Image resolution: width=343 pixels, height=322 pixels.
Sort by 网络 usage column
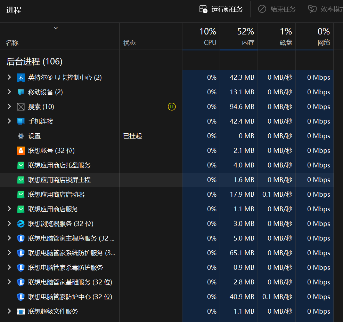point(315,36)
